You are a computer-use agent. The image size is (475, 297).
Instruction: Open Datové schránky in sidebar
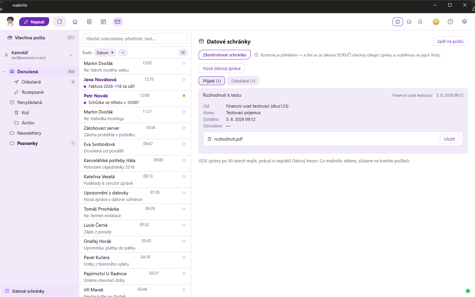40,291
